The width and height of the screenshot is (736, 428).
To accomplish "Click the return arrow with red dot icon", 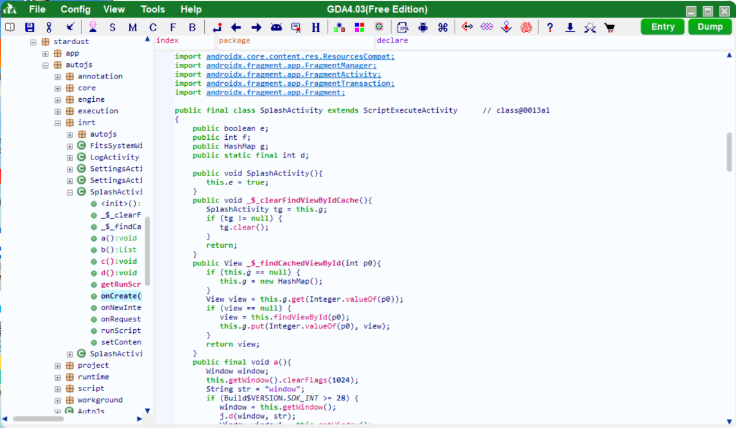I will click(x=217, y=27).
